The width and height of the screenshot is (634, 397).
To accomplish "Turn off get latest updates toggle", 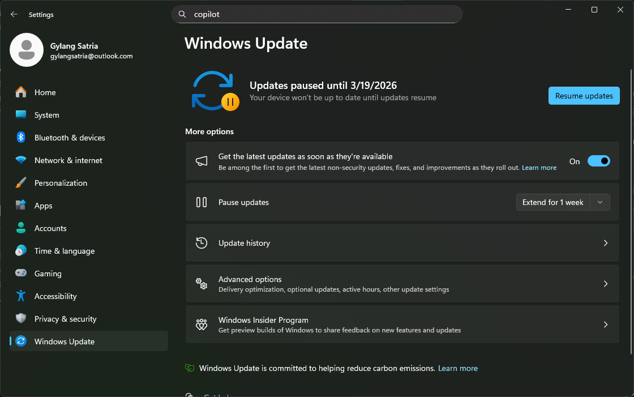I will click(x=598, y=161).
